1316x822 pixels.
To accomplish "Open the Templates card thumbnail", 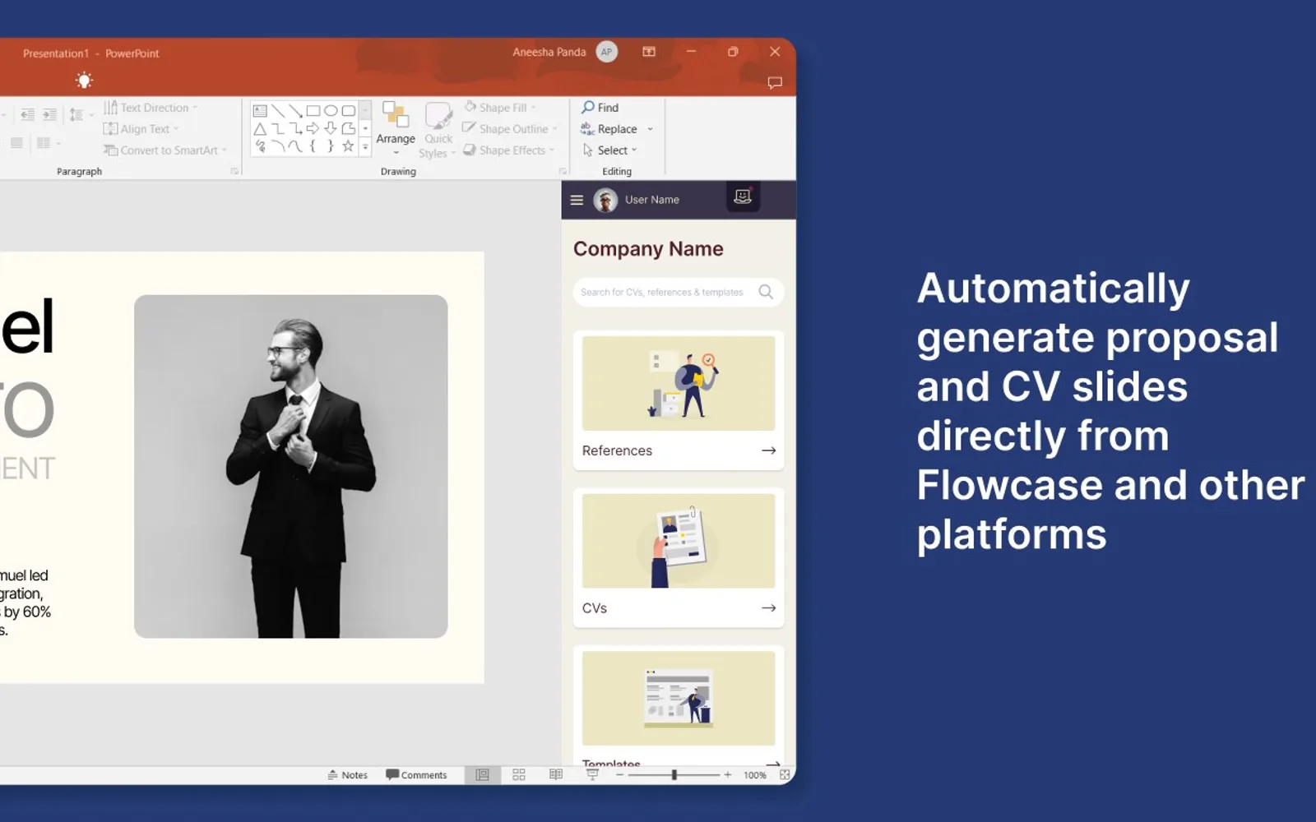I will (x=679, y=699).
